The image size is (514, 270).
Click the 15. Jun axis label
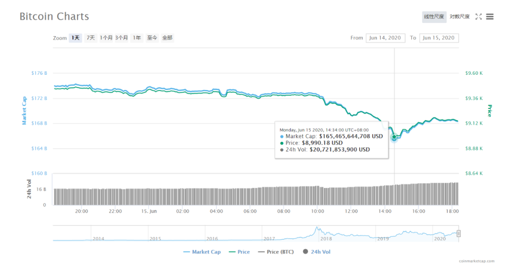(x=149, y=211)
